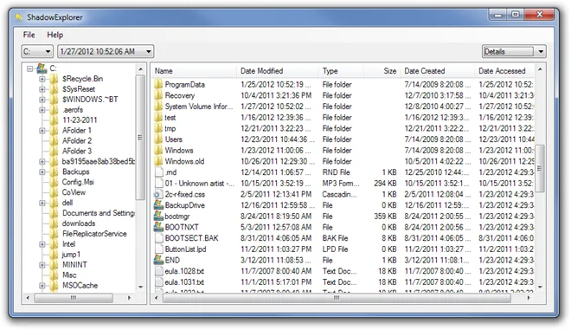Expand the dell tree node
The height and width of the screenshot is (330, 571).
coord(42,203)
